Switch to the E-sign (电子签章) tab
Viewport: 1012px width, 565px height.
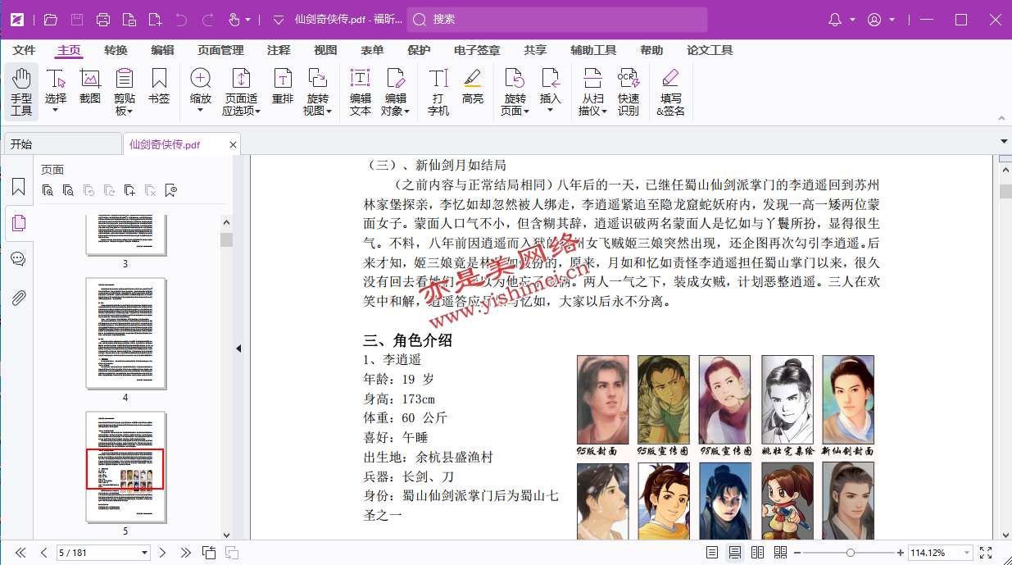[x=477, y=50]
